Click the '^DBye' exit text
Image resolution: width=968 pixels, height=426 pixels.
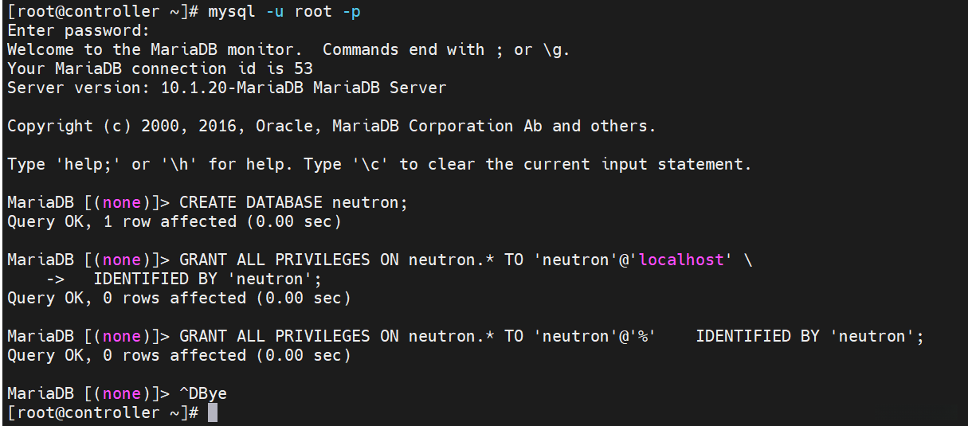pos(209,394)
